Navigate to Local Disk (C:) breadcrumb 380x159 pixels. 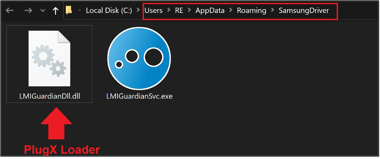point(109,11)
